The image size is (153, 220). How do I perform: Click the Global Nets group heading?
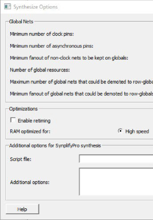[21, 22]
